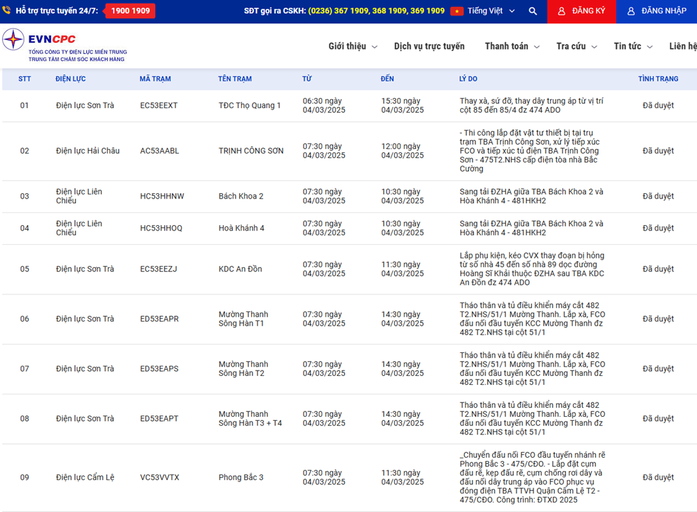Viewport: 697px width, 512px height.
Task: Open Dịch vụ trực tuyến menu item
Action: [429, 46]
